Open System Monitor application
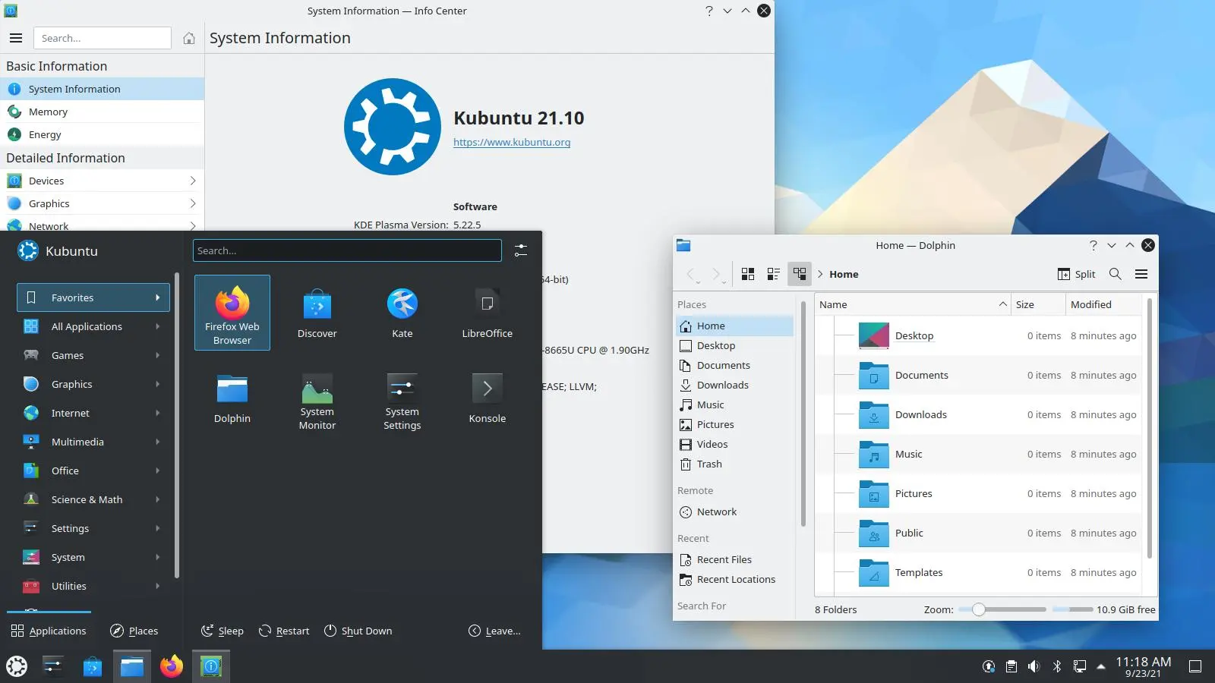The height and width of the screenshot is (683, 1215). pyautogui.click(x=317, y=398)
